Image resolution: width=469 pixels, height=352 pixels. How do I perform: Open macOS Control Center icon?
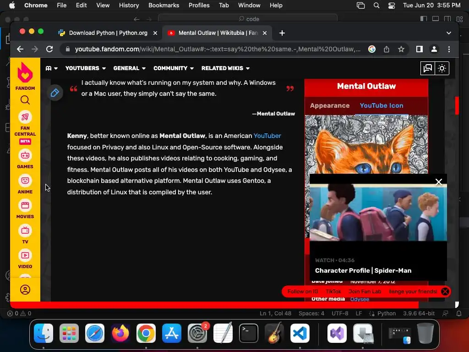click(x=391, y=5)
